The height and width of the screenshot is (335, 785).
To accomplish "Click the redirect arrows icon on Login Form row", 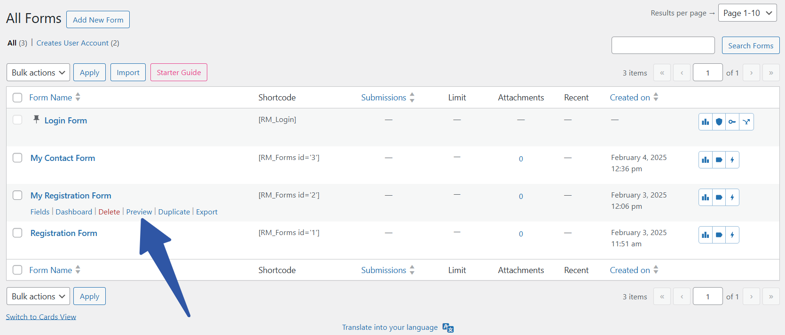I will point(746,122).
